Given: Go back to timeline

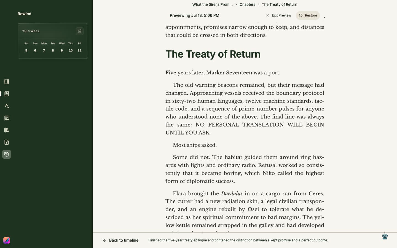Looking at the screenshot, I should pos(121,240).
